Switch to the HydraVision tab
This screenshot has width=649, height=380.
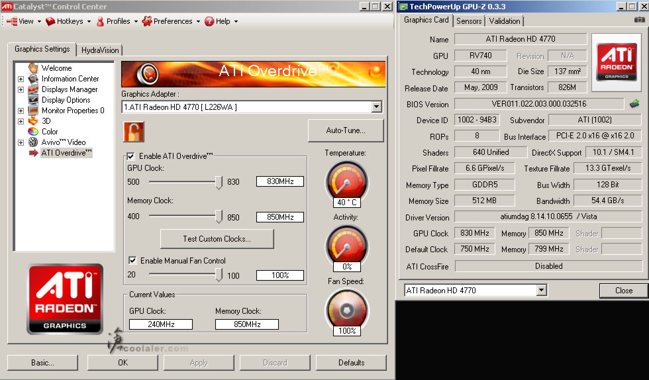pos(100,50)
